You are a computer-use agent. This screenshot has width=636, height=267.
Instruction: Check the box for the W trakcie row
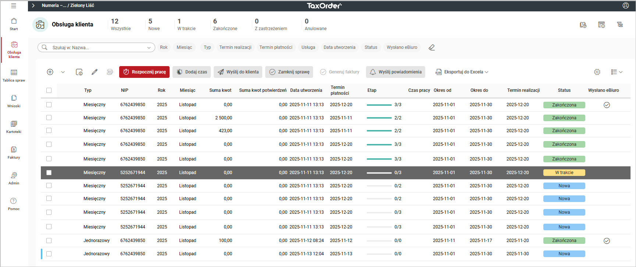(x=49, y=173)
